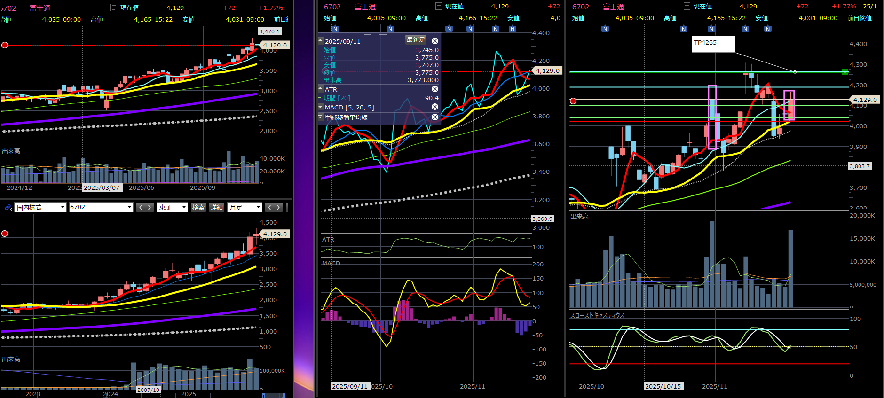This screenshot has height=398, width=884.
Task: Open the 東証 market dropdown
Action: (x=172, y=207)
